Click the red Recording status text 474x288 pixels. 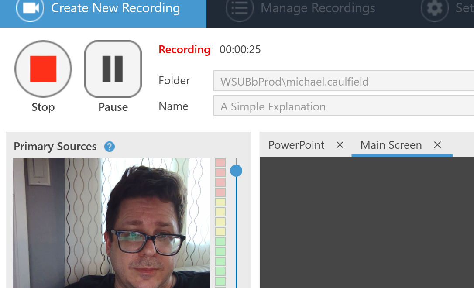point(184,50)
